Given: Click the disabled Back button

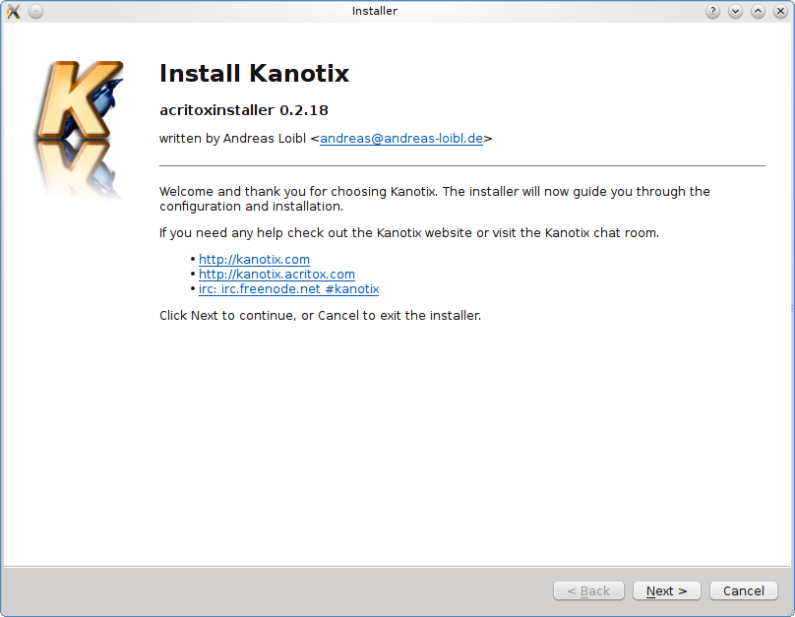Looking at the screenshot, I should 588,590.
